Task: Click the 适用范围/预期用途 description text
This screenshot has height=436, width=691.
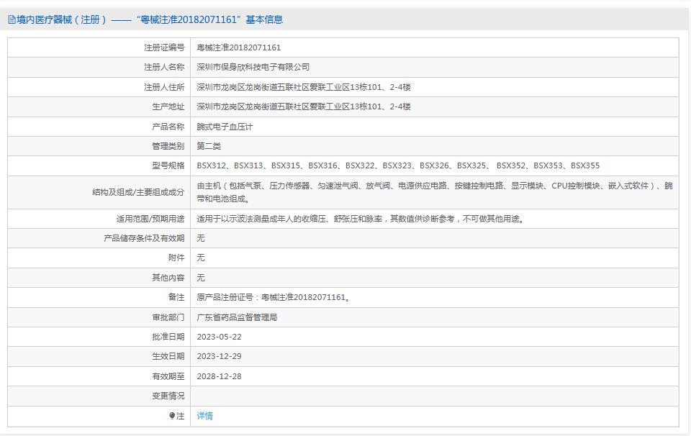Action: [x=361, y=219]
